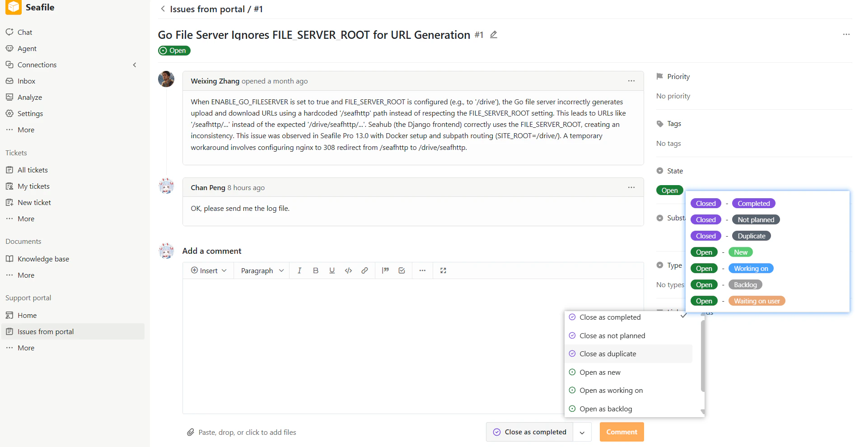Choose Close as duplicate
Image resolution: width=855 pixels, height=447 pixels.
[x=628, y=354]
